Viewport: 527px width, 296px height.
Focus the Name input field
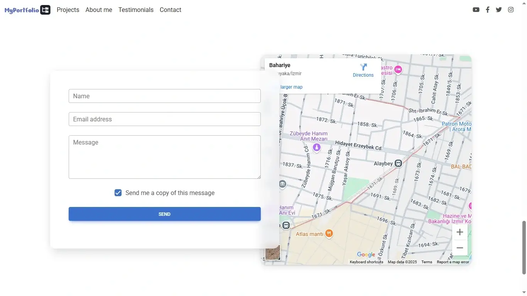pyautogui.click(x=165, y=96)
